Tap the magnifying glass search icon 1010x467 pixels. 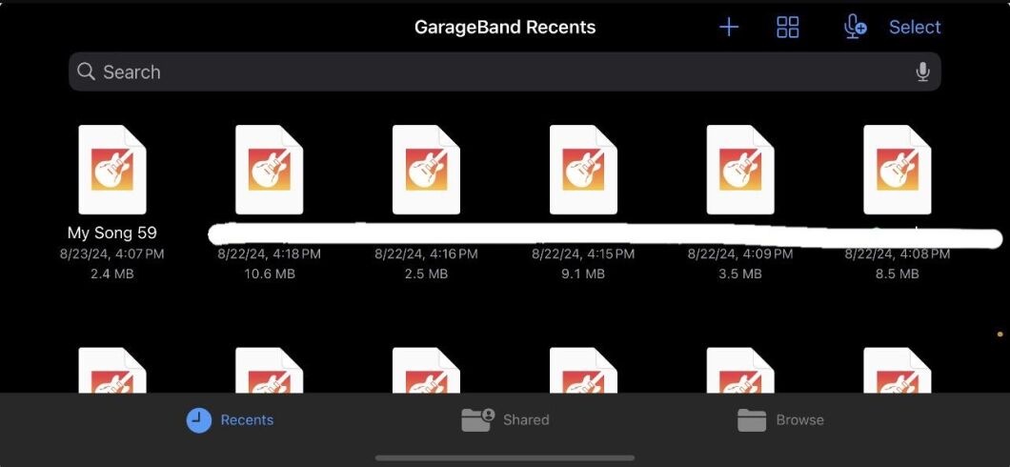coord(87,71)
